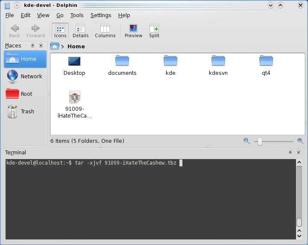The width and height of the screenshot is (308, 245).
Task: Click the zoom in magnifier icon
Action: click(x=300, y=141)
